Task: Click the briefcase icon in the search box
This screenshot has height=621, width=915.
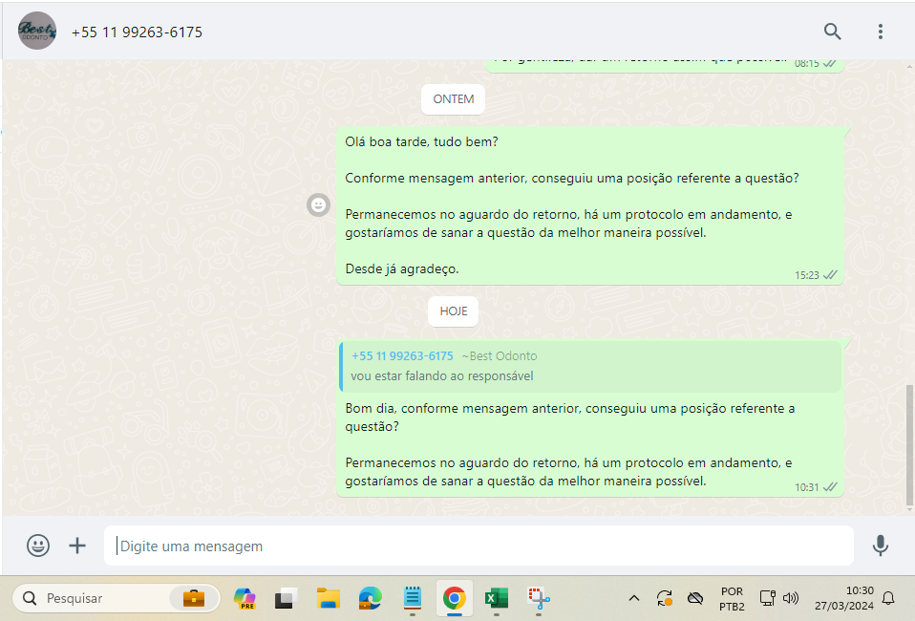Action: 194,598
